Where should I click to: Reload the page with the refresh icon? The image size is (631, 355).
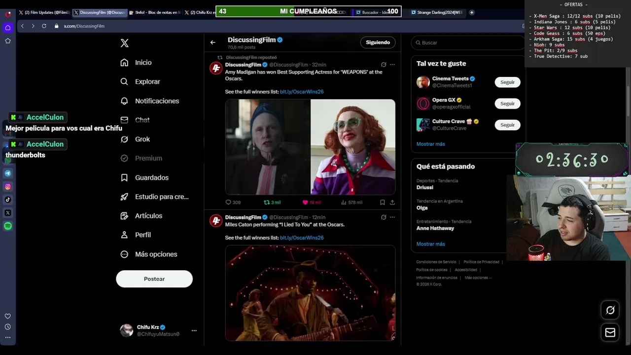pos(44,26)
